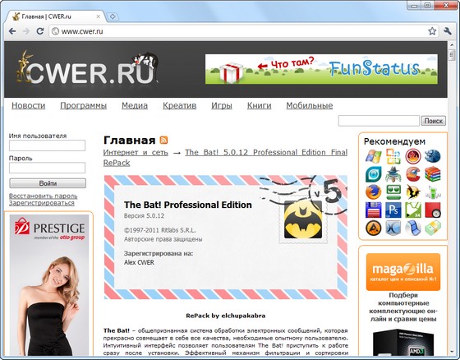This screenshot has height=360, width=460.
Task: Open the Интернет и сеть category link
Action: [x=136, y=152]
